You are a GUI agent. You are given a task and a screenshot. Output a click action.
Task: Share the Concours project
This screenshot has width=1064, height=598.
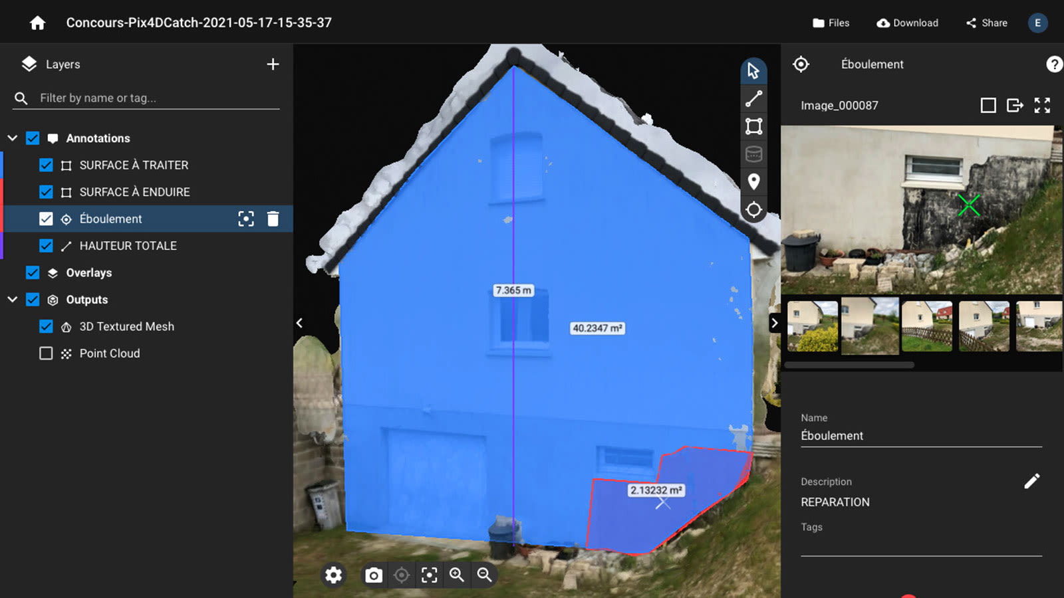point(986,22)
